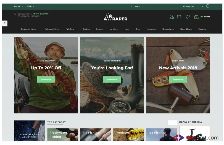Open the Predator category thumbnail
This screenshot has height=145, width=224.
click(128, 135)
